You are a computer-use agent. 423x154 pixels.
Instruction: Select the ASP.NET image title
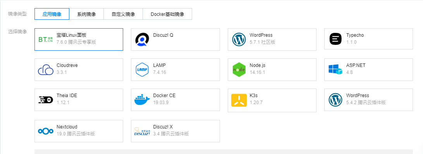(356, 65)
